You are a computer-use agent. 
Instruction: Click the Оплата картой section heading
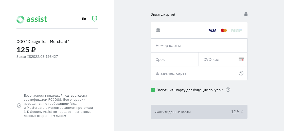[163, 15]
